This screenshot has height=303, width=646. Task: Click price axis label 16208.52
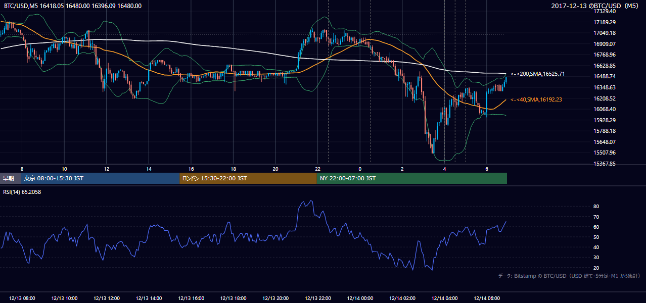pyautogui.click(x=605, y=98)
